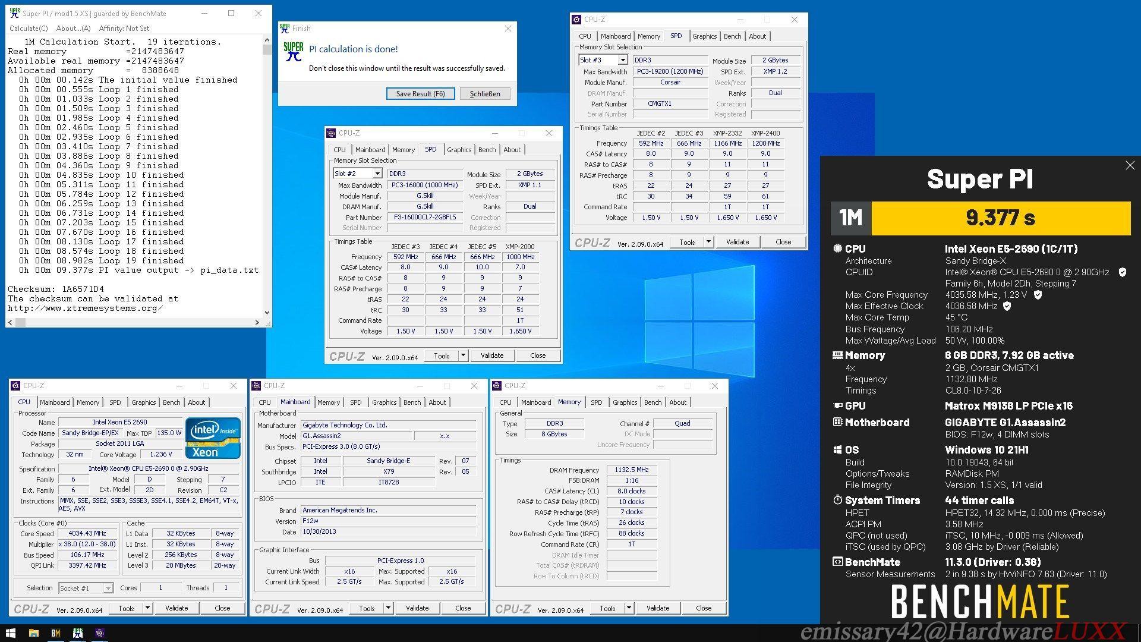Viewport: 1141px width, 642px height.
Task: Open the Socket #1 selection dropdown
Action: pos(108,588)
